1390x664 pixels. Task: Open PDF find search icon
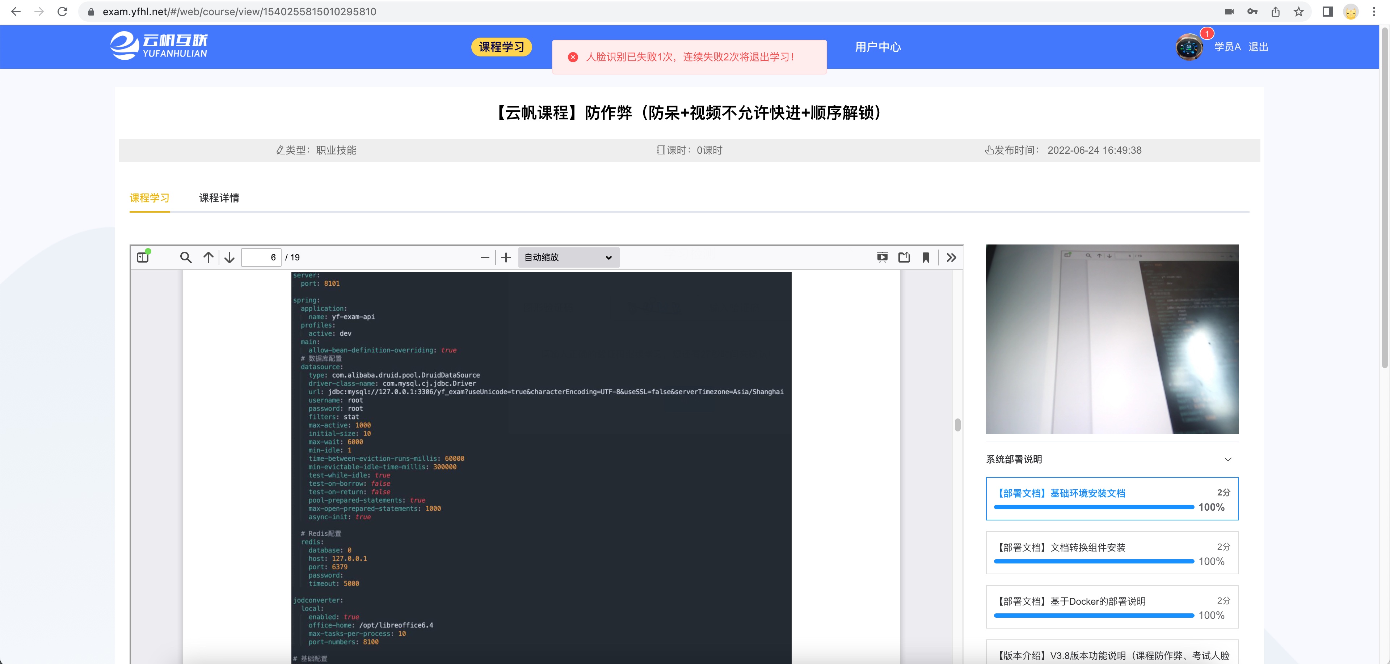point(186,257)
